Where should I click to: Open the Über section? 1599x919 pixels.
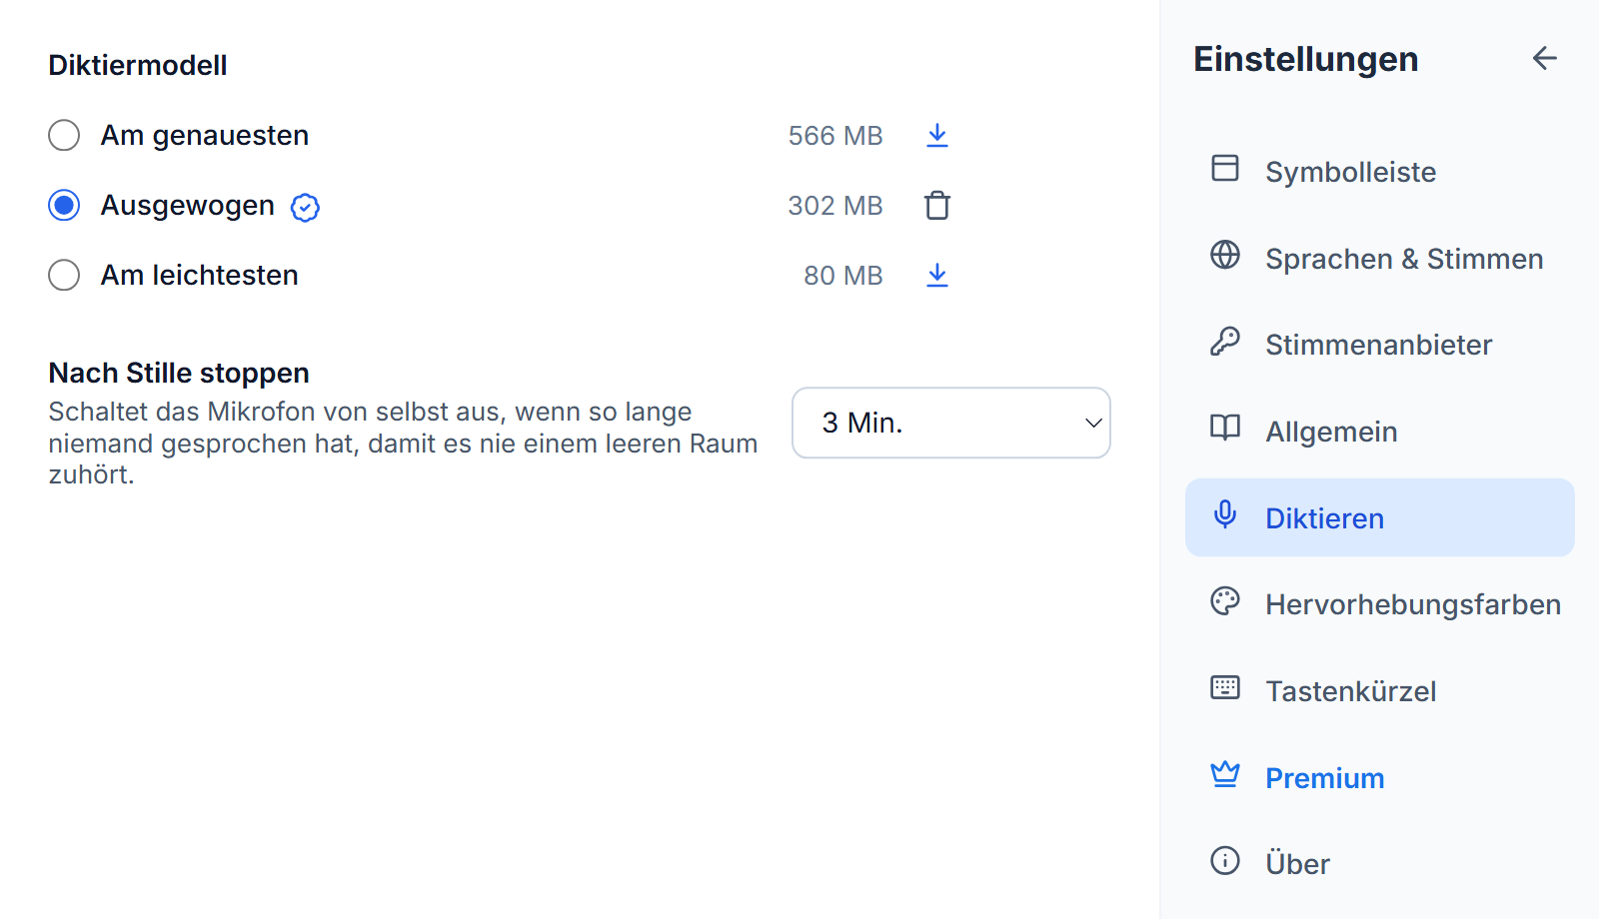point(1380,864)
